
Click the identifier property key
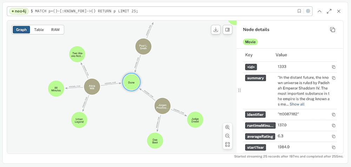pyautogui.click(x=256, y=115)
